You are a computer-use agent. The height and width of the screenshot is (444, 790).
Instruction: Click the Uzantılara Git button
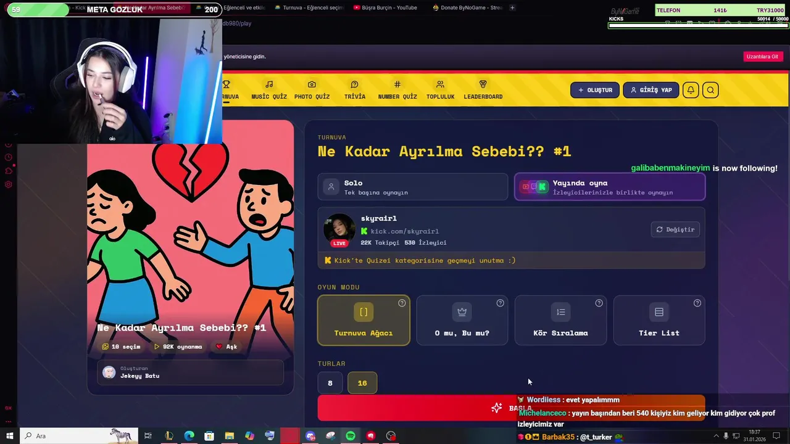762,57
